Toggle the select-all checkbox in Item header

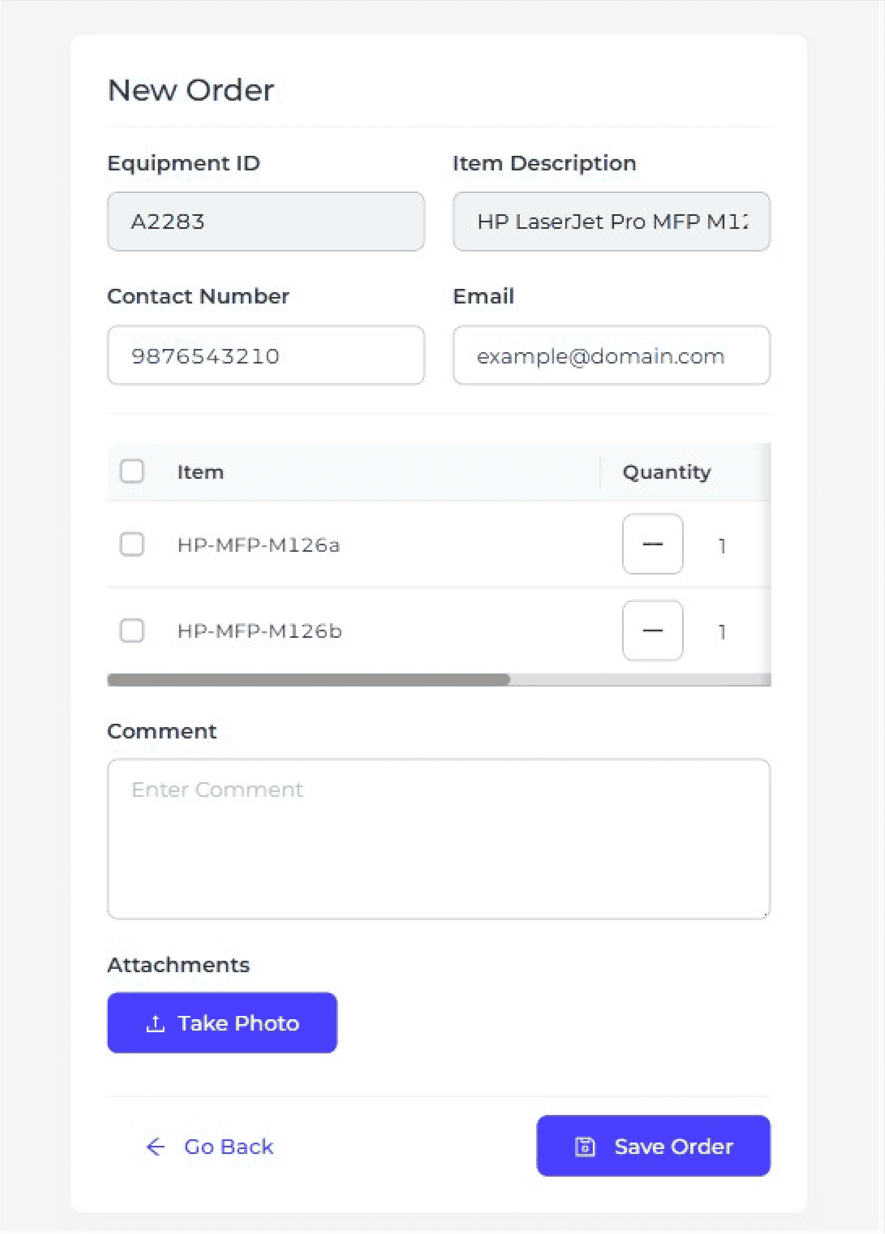(x=132, y=471)
